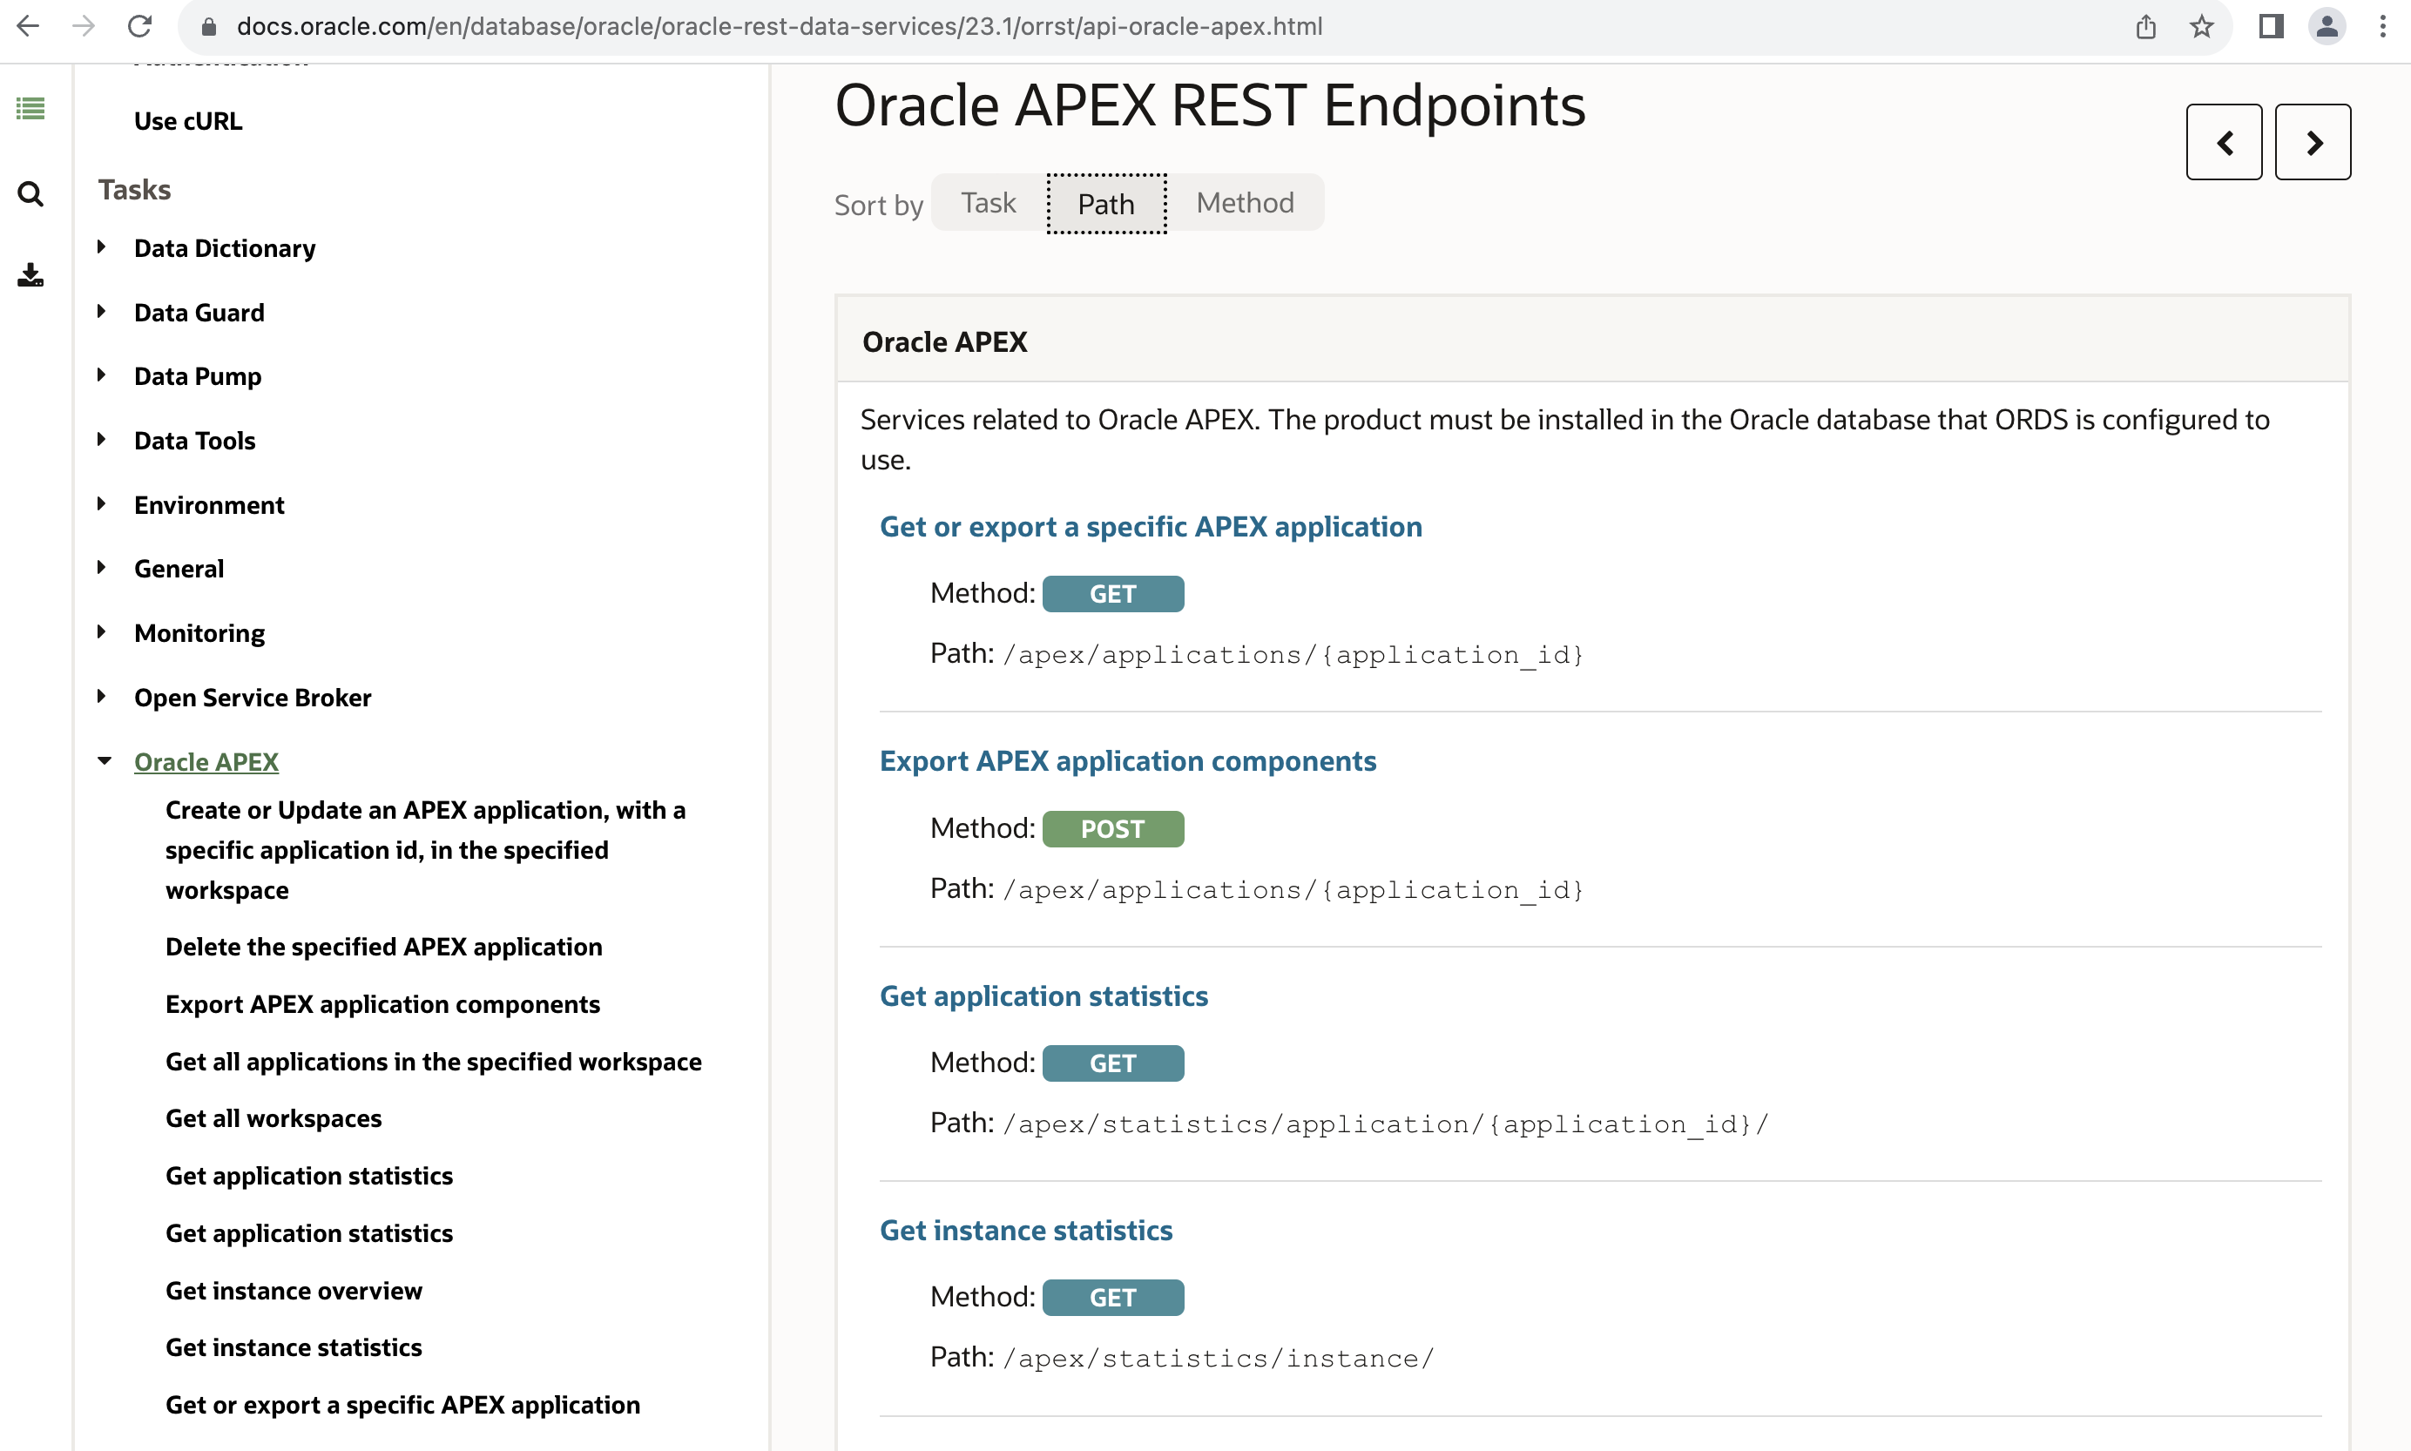This screenshot has height=1451, width=2411.
Task: Sort endpoints by Task
Action: click(988, 204)
